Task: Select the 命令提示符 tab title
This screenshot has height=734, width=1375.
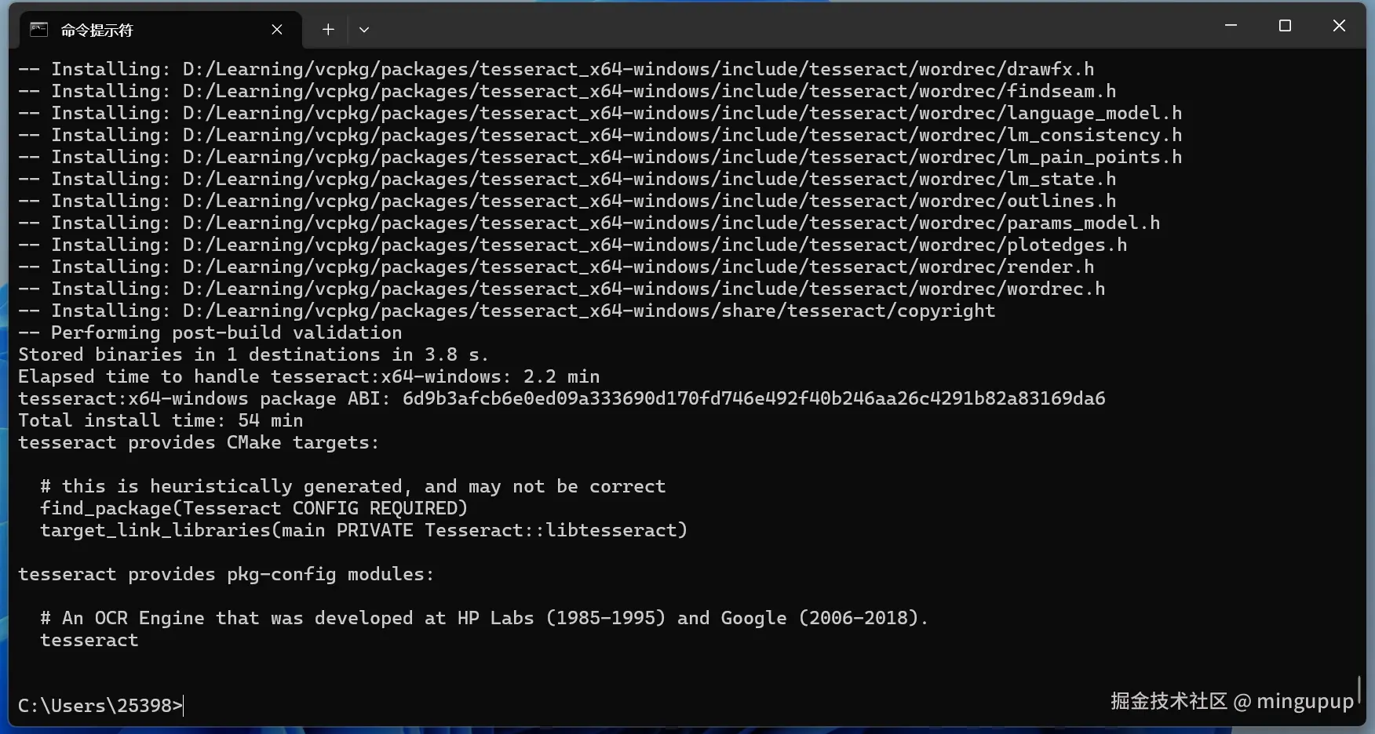Action: (x=97, y=30)
